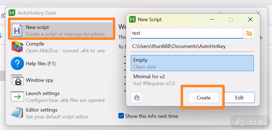Open Help files (F1) entry
272x130 pixels.
[x=62, y=64]
